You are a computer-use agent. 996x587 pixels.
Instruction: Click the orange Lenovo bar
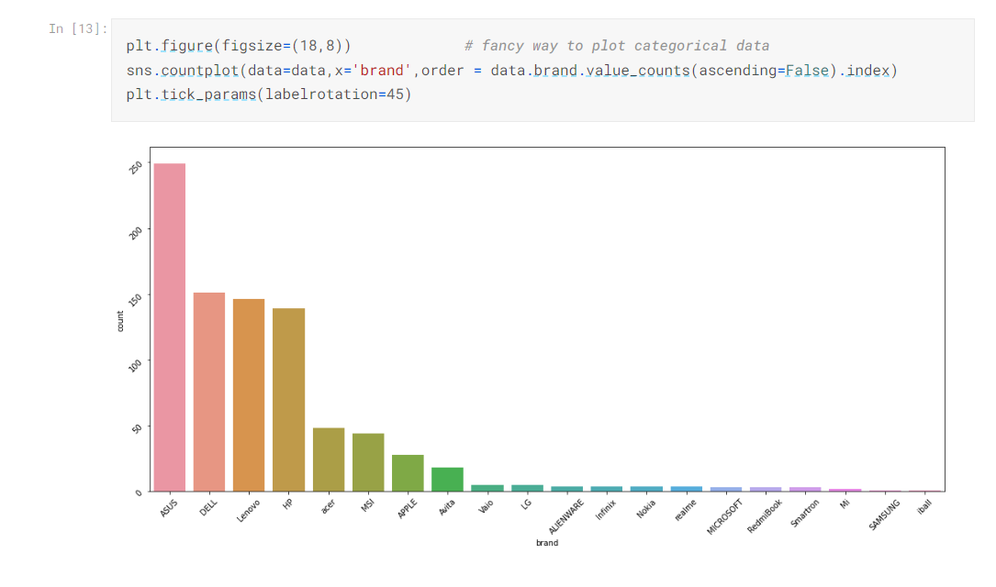click(x=249, y=394)
